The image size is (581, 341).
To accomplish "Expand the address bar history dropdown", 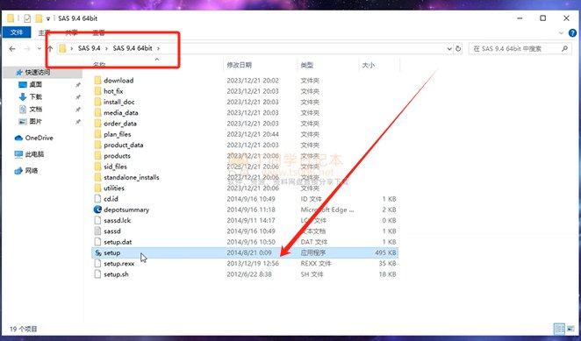I will point(449,48).
